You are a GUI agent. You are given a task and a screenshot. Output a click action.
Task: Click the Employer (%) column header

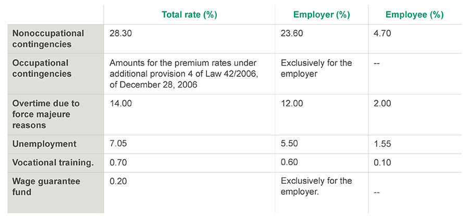322,15
